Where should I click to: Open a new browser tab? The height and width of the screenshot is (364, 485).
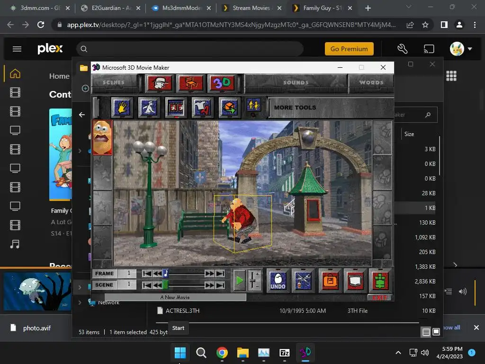[368, 8]
